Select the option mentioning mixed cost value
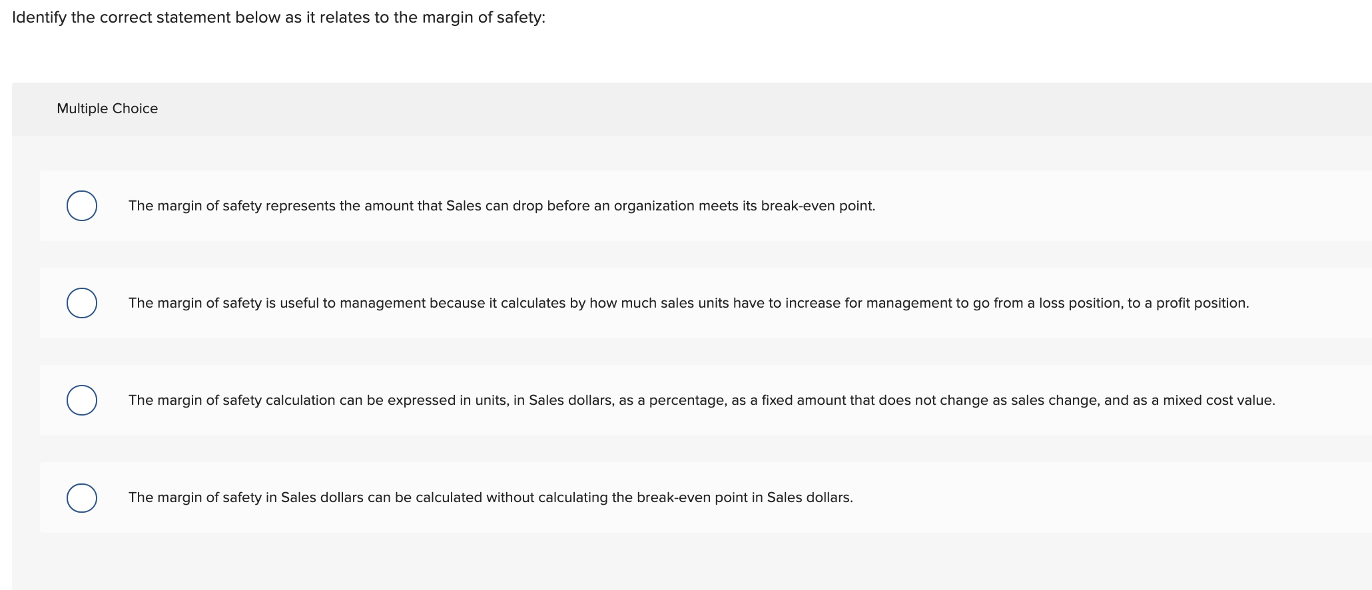This screenshot has height=590, width=1372. click(x=81, y=400)
